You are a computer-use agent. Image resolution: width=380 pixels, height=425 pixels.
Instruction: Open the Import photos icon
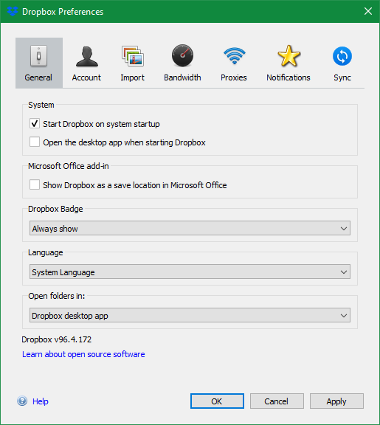click(x=133, y=56)
